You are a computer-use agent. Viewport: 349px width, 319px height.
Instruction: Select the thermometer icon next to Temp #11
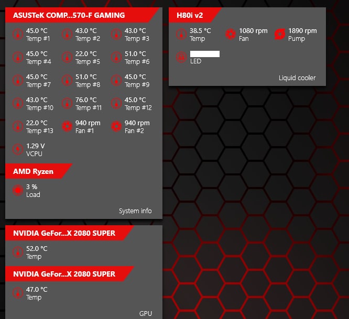coord(67,103)
